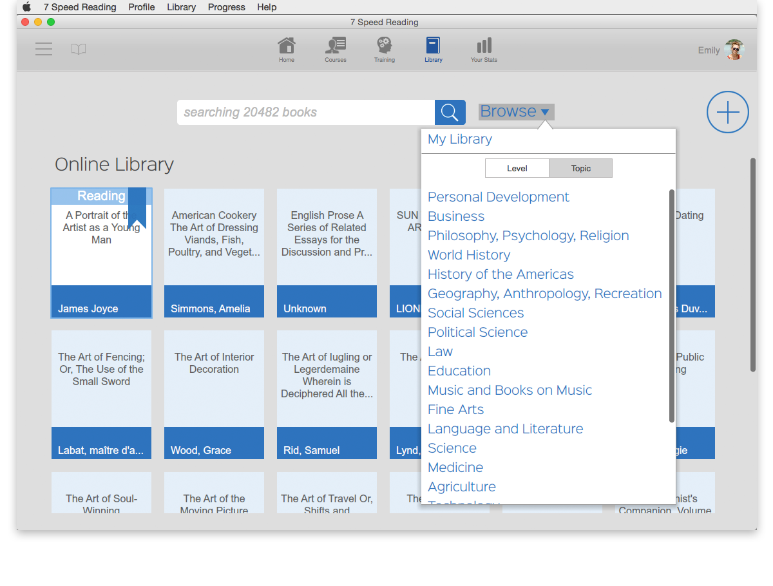This screenshot has height=586, width=773.
Task: Click author name Labat, maître d'a...
Action: click(101, 450)
